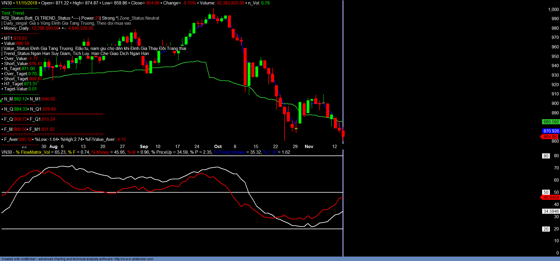This screenshot has width=560, height=261.
Task: Click the Oct marker on date axis
Action: [218, 147]
